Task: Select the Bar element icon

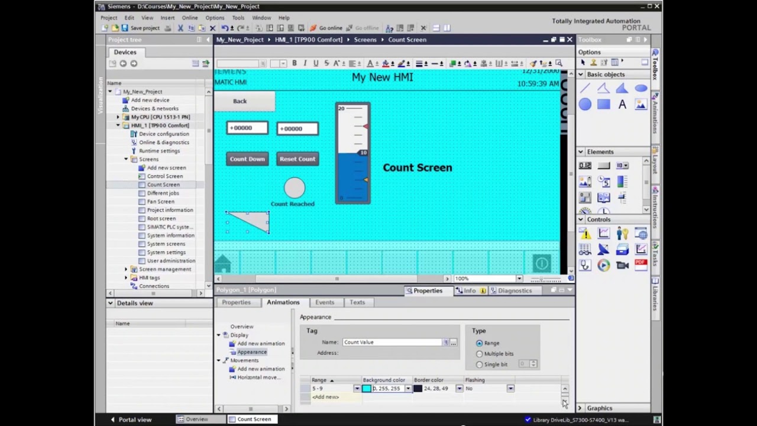Action: point(622,182)
